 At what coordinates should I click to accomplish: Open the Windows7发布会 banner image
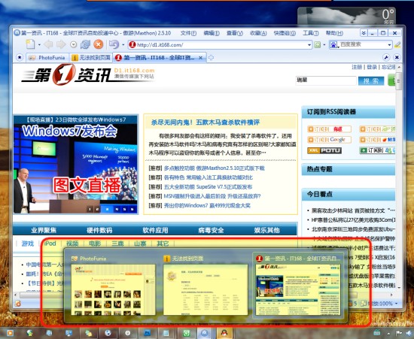pos(75,164)
